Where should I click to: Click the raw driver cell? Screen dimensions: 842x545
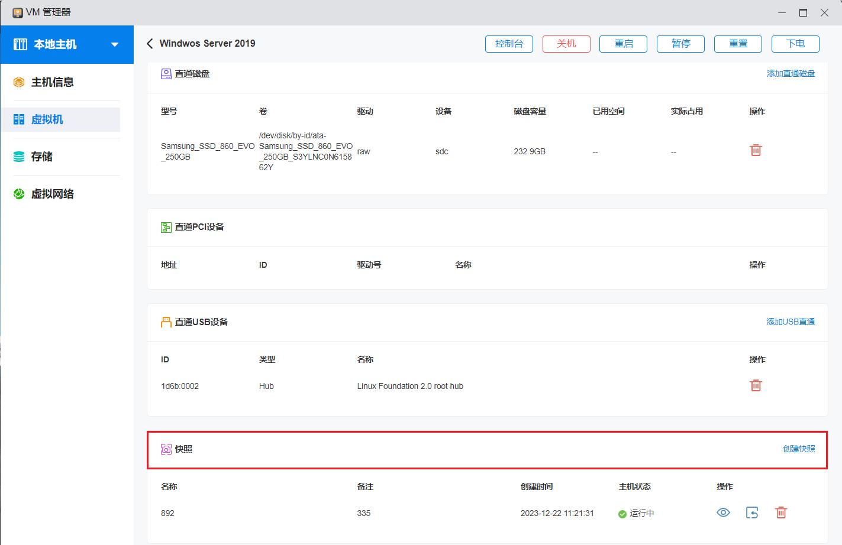click(364, 151)
